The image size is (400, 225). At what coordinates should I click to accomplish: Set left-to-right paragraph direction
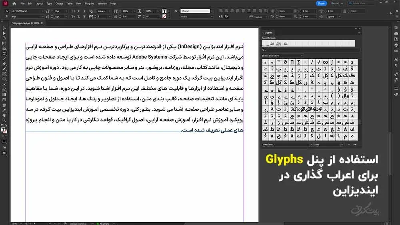click(x=221, y=16)
